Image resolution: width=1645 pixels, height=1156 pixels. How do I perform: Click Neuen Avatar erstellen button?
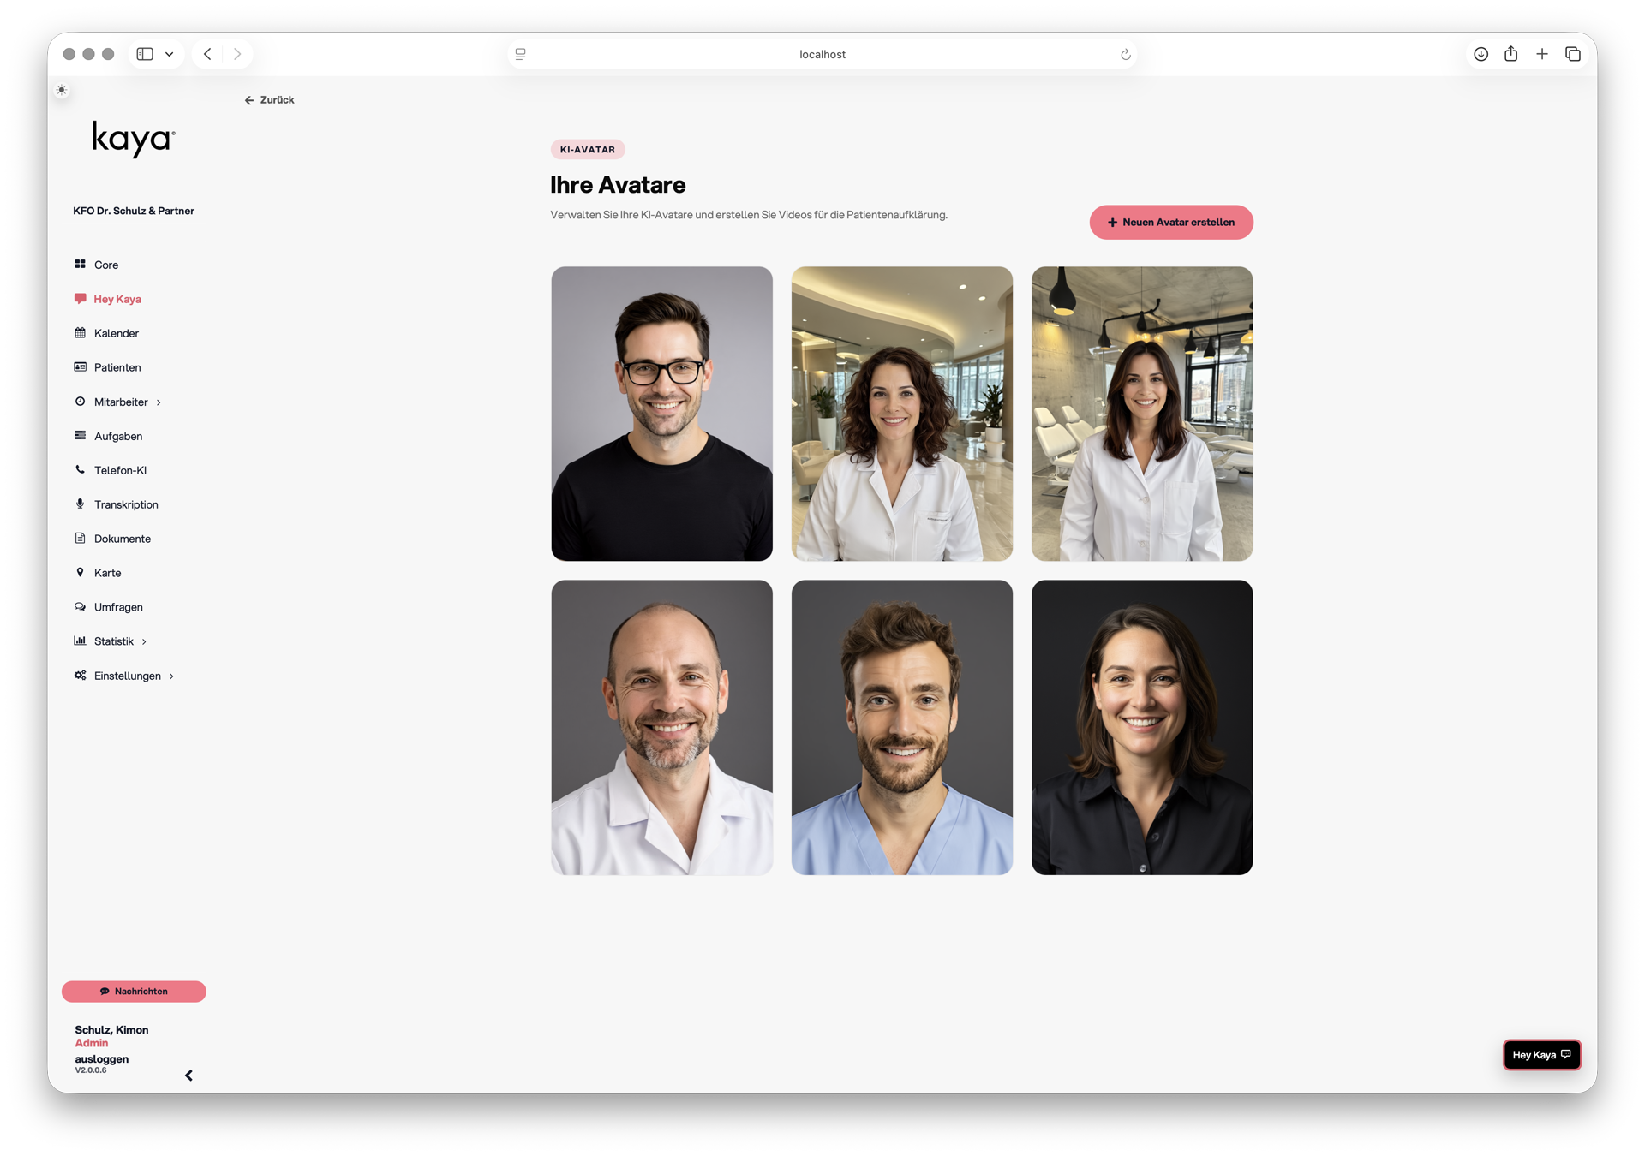click(1170, 223)
